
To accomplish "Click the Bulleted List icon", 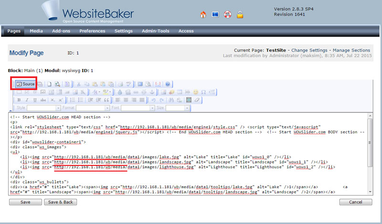I will 80,100.
